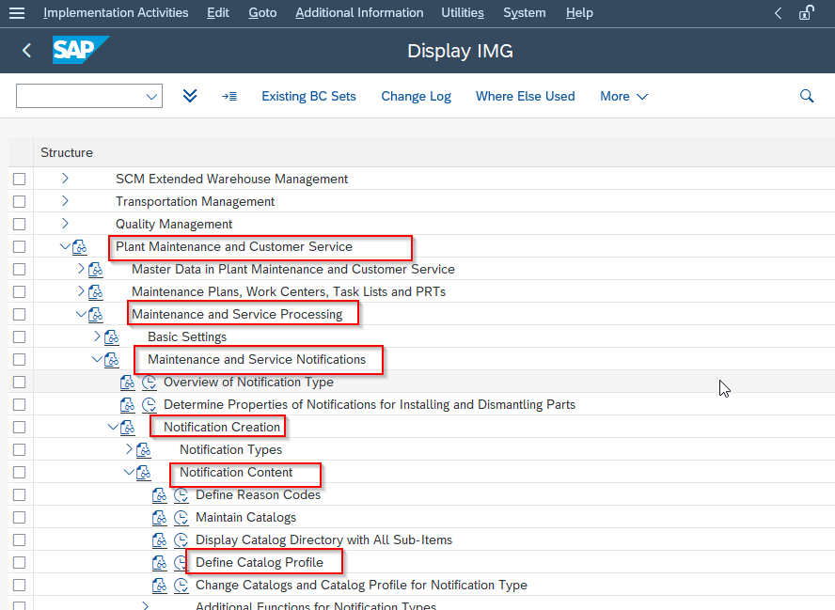Tick the Notification Creation row checkbox
835x610 pixels.
coord(19,428)
